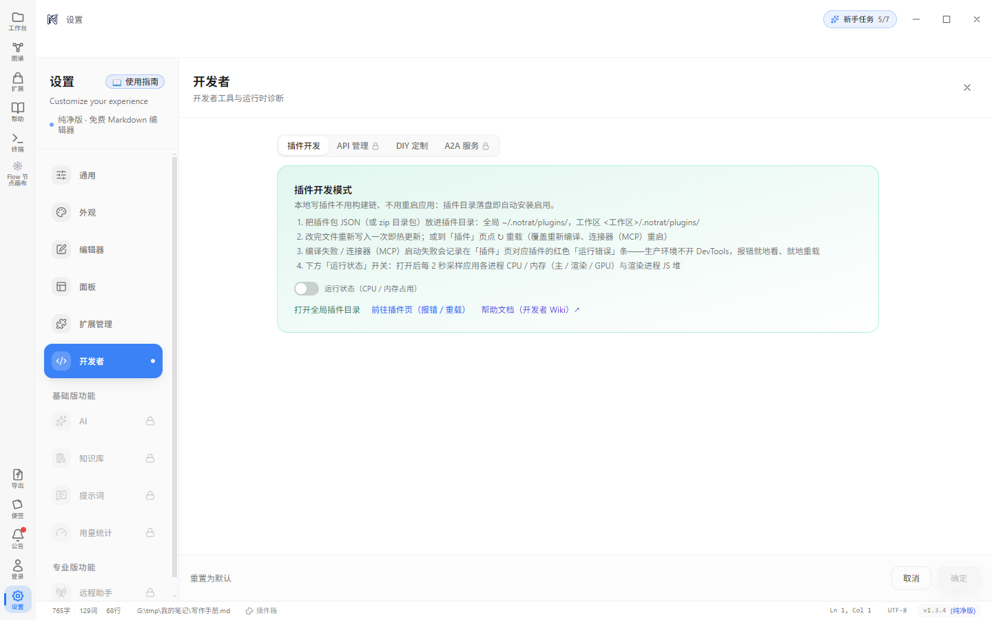The image size is (992, 620).
Task: Open 帮助文档（开发者 Wiki）link
Action: click(530, 310)
